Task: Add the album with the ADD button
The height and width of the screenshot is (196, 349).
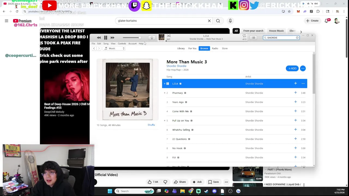Action: pos(292,68)
